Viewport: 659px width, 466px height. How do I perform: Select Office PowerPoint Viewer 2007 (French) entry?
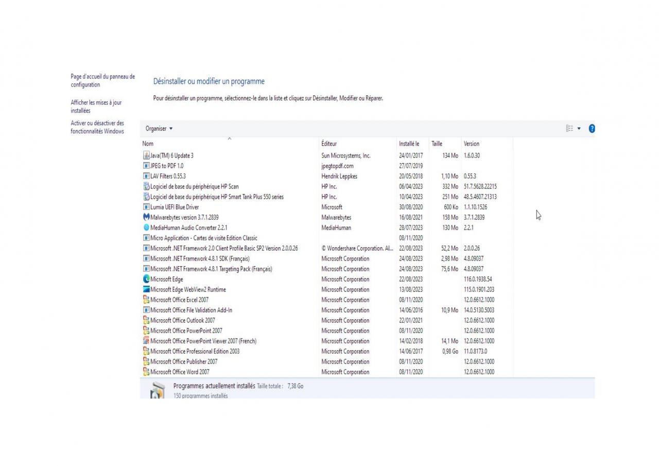coord(203,341)
